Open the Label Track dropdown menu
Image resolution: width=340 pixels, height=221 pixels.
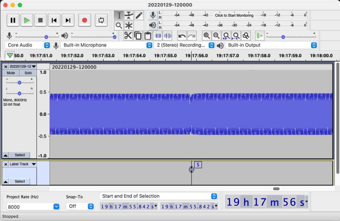34,164
